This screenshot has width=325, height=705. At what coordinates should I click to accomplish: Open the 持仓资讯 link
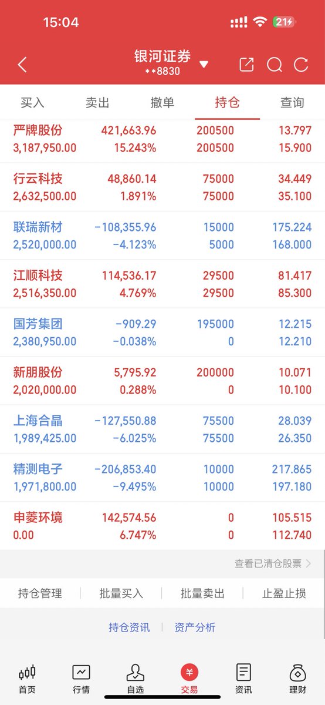click(x=129, y=627)
